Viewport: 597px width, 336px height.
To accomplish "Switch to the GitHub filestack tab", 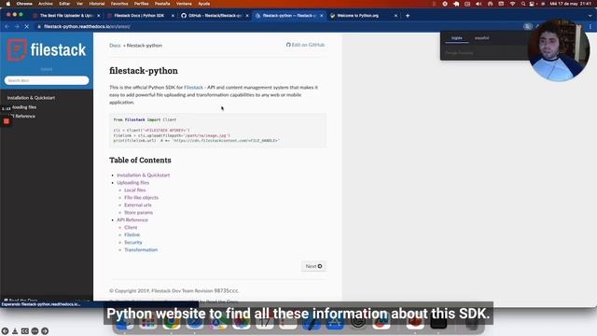I will click(215, 16).
